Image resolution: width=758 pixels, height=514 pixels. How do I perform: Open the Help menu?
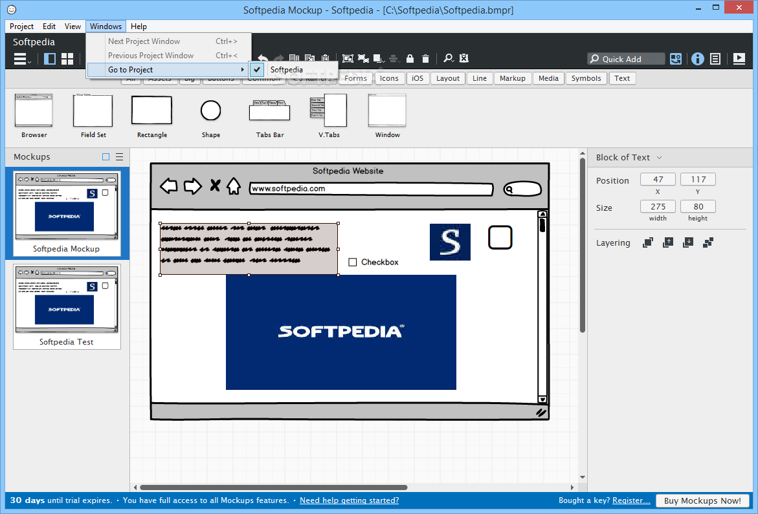139,27
